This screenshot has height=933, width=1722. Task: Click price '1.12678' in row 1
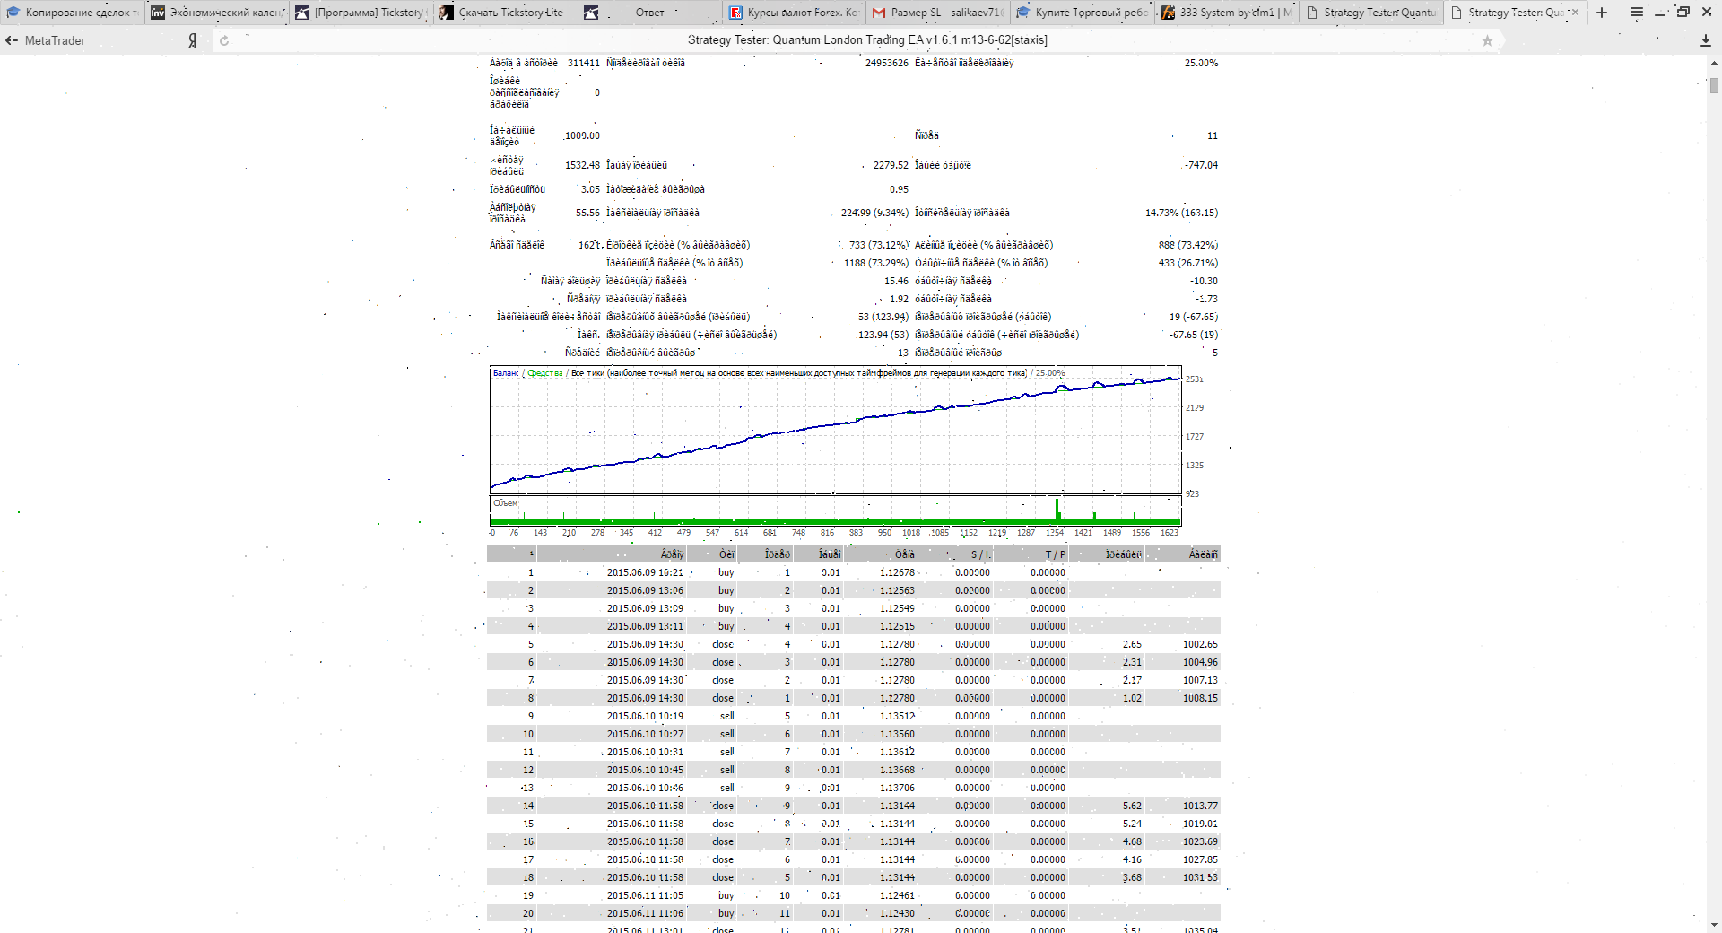(x=897, y=572)
